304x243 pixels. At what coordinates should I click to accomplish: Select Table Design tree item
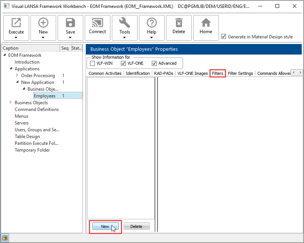(27, 137)
